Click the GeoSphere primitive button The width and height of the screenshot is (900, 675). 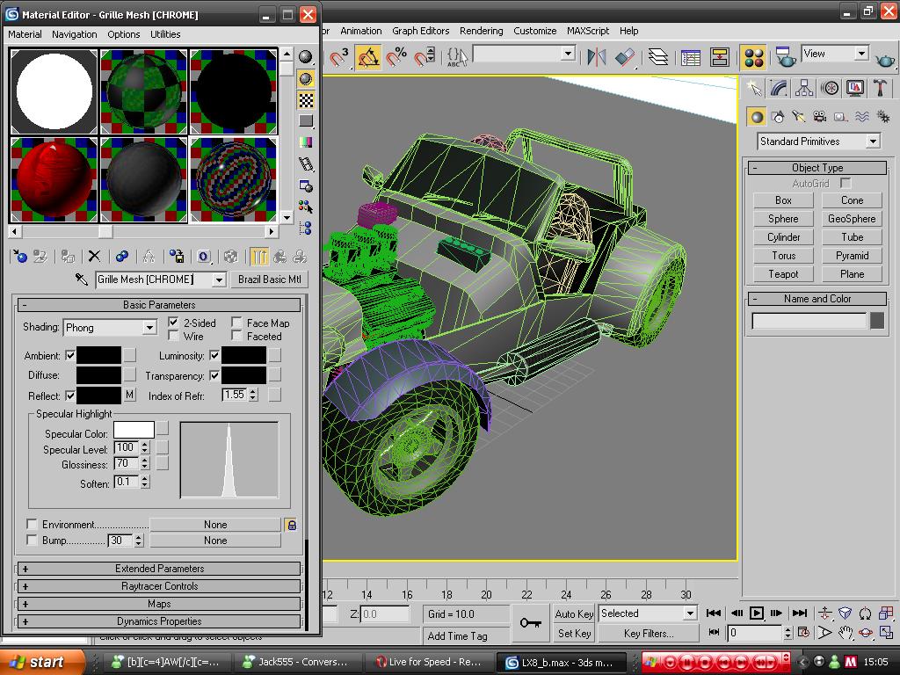(x=852, y=219)
